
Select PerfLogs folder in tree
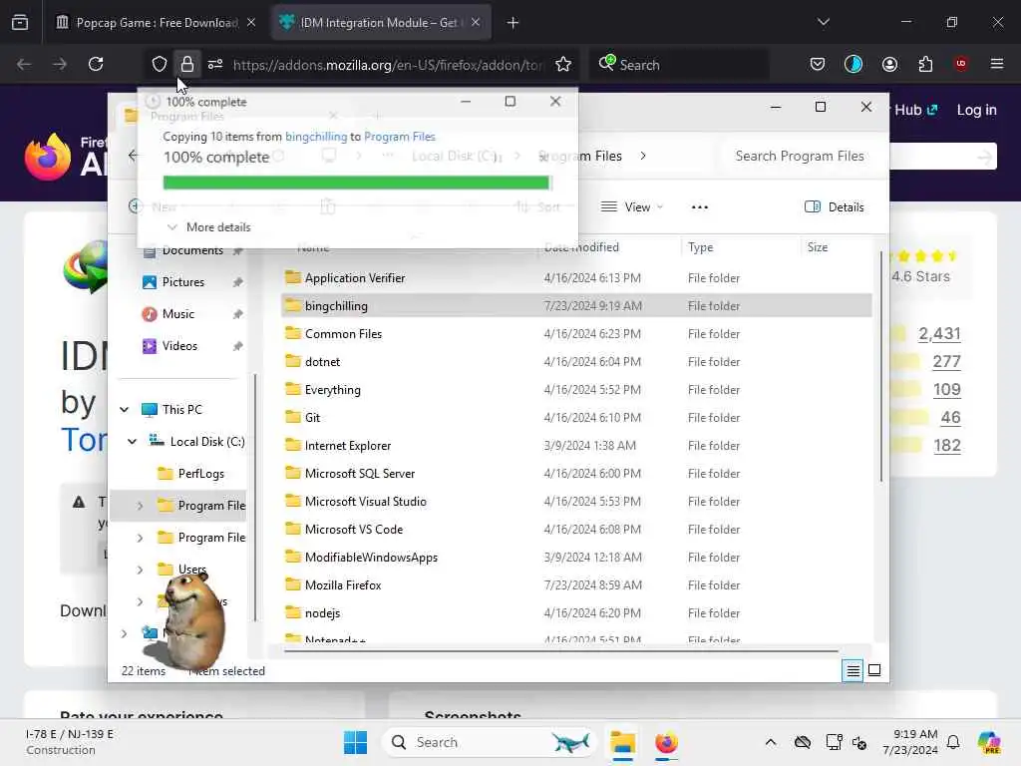coord(200,474)
